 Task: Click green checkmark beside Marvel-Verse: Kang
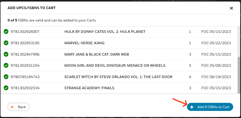pos(6,43)
